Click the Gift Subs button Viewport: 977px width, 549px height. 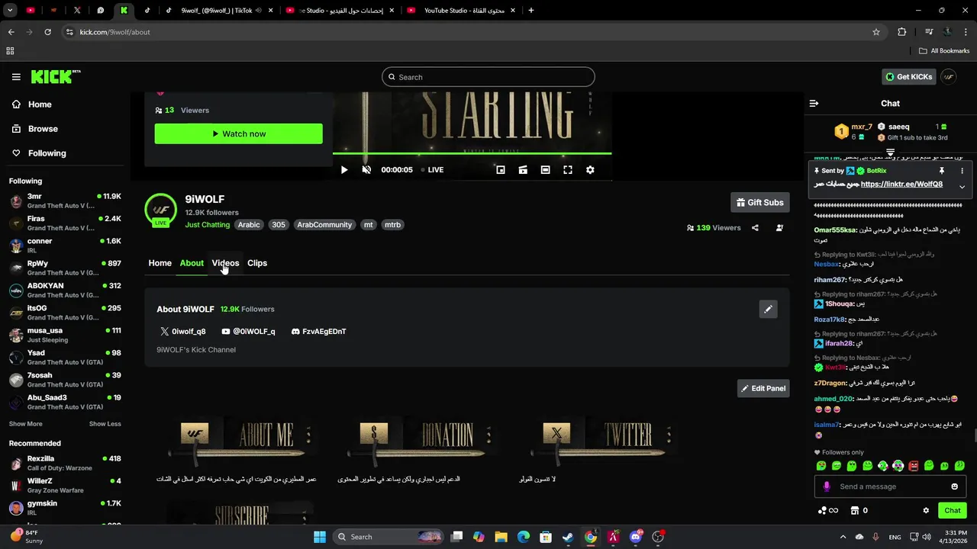point(759,202)
